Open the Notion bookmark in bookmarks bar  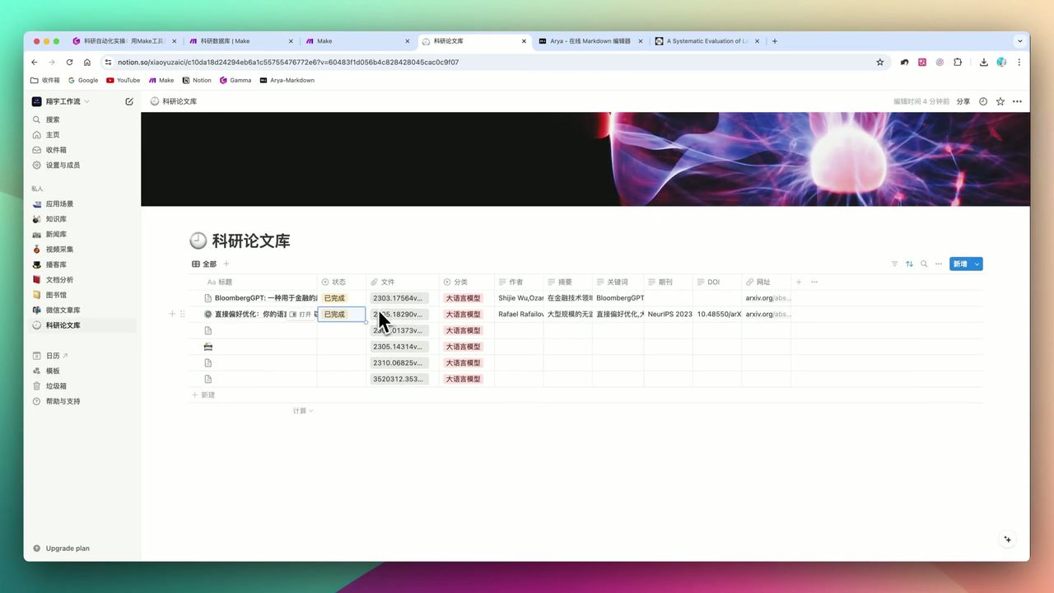[x=197, y=80]
